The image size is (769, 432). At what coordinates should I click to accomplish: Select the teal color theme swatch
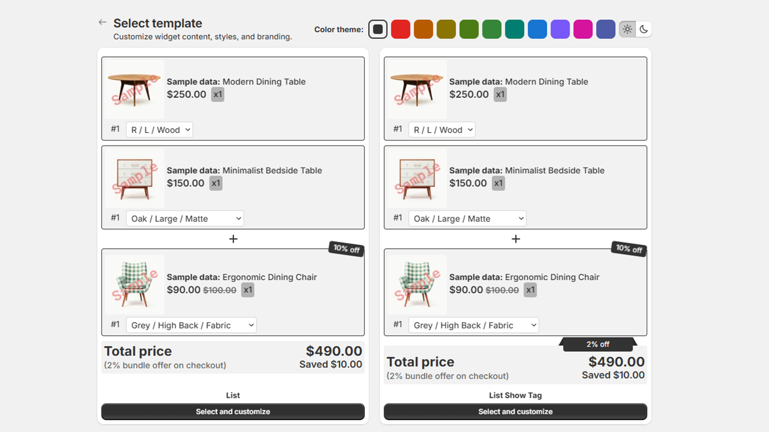514,29
